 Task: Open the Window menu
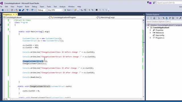pos(71,7)
